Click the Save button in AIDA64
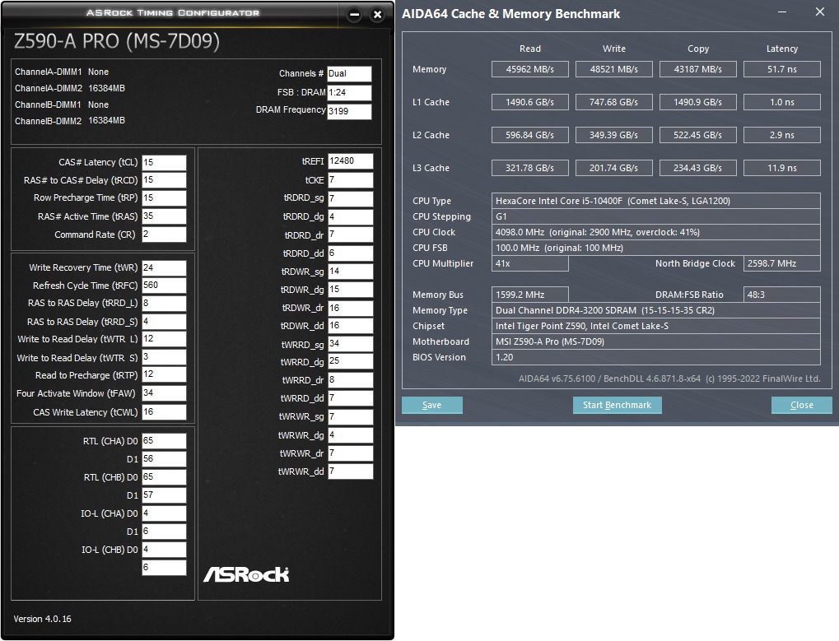839x641 pixels. pos(431,405)
